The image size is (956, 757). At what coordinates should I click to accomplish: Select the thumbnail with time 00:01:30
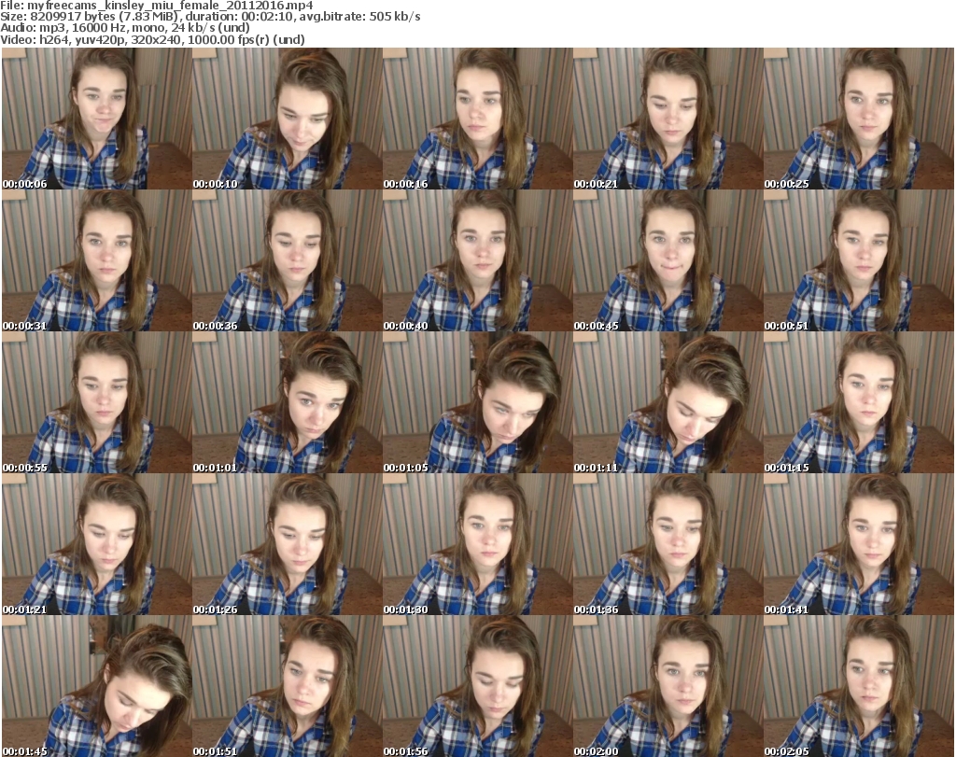(x=477, y=544)
